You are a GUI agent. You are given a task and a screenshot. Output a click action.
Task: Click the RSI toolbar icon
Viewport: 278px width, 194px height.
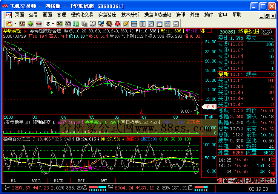click(x=22, y=23)
